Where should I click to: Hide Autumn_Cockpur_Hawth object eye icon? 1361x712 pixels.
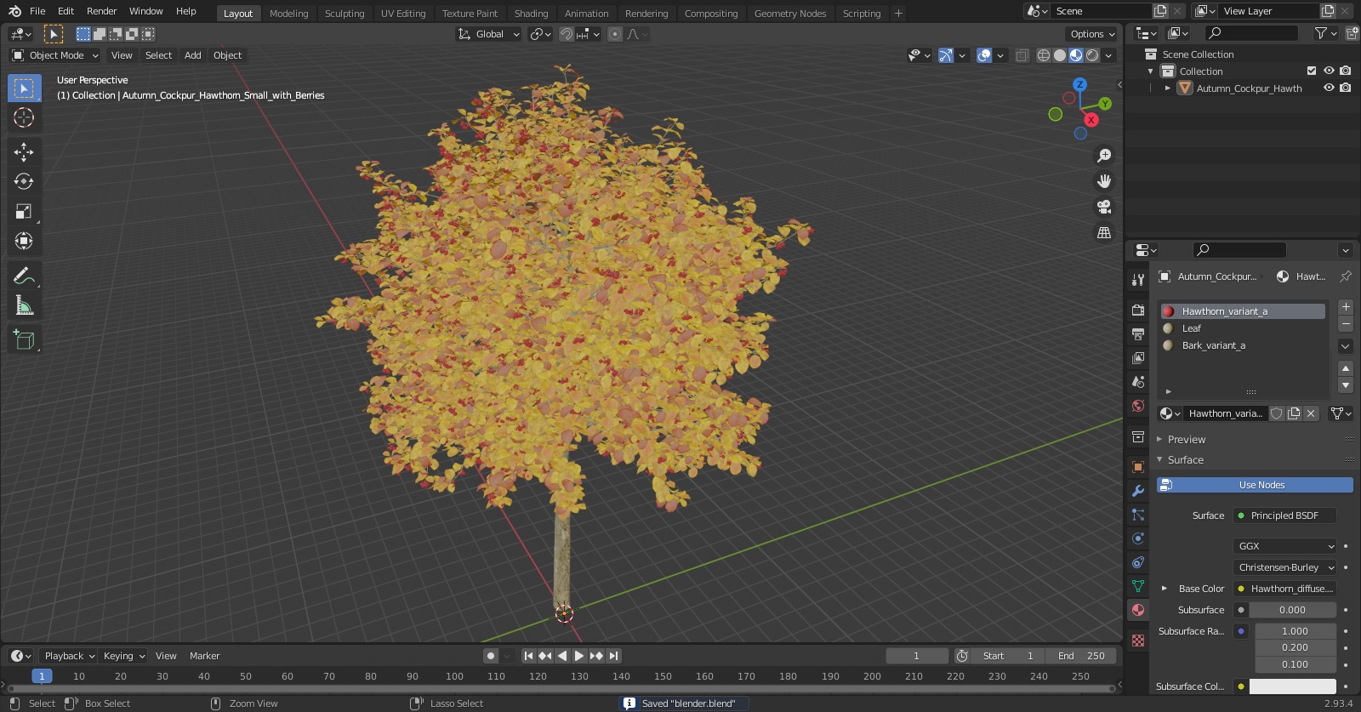coord(1329,88)
